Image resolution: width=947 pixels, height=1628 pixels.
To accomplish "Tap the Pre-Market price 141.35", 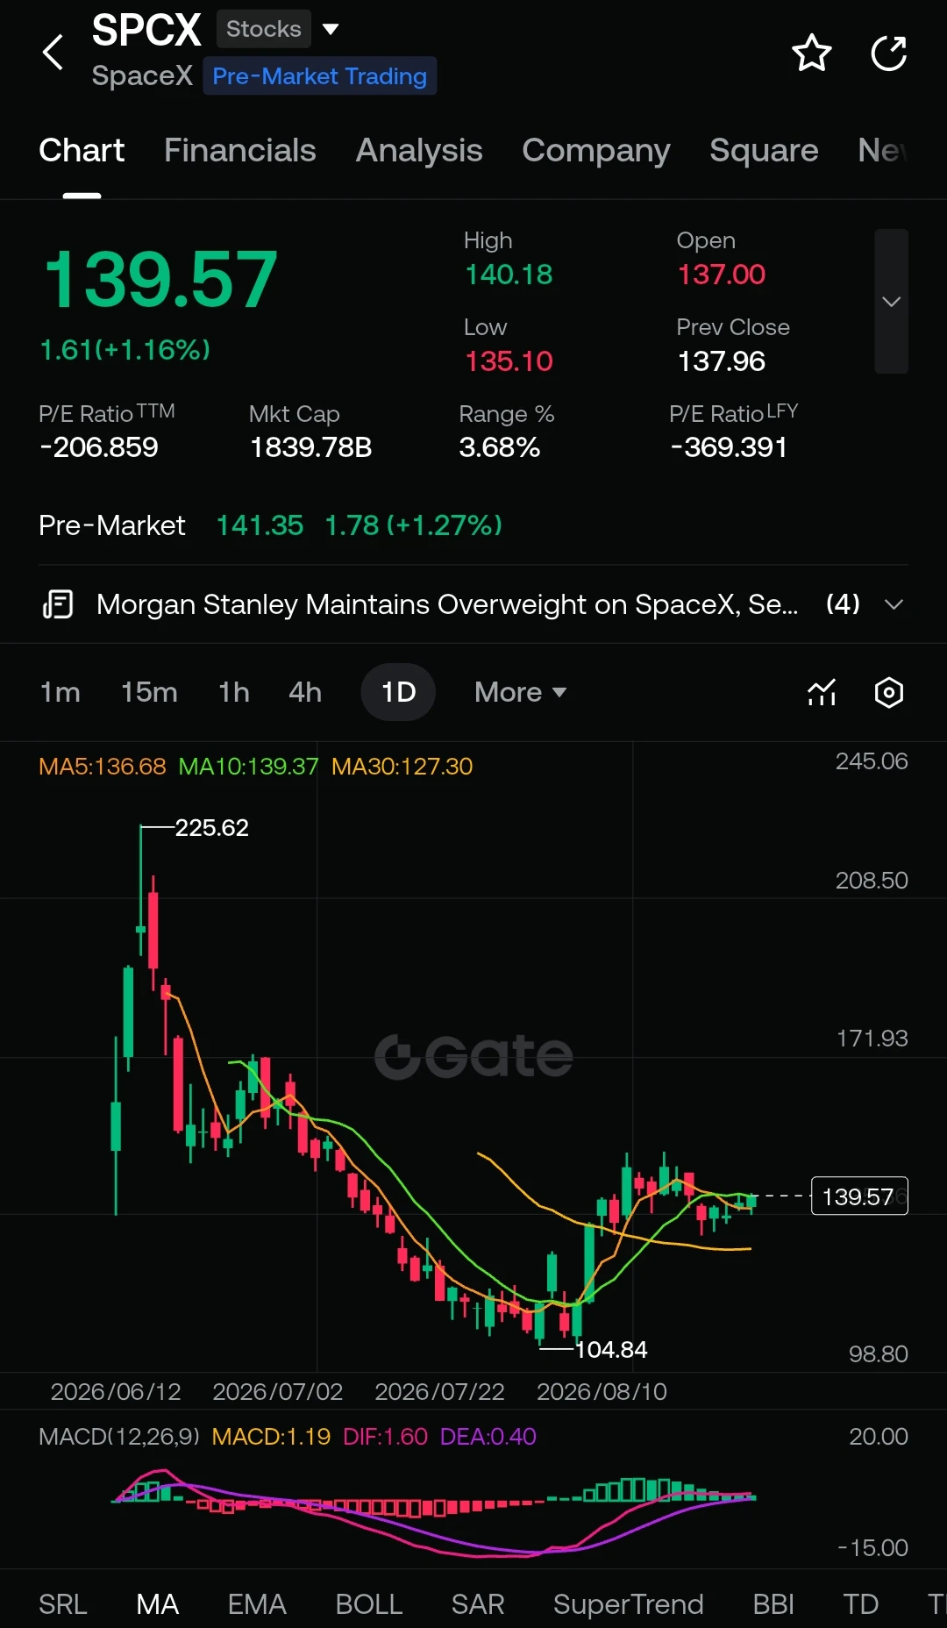I will pos(260,525).
